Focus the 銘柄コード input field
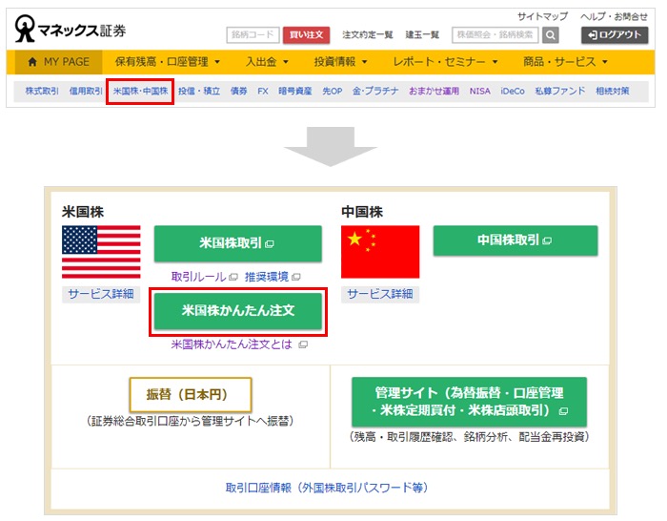The image size is (667, 521). point(253,35)
